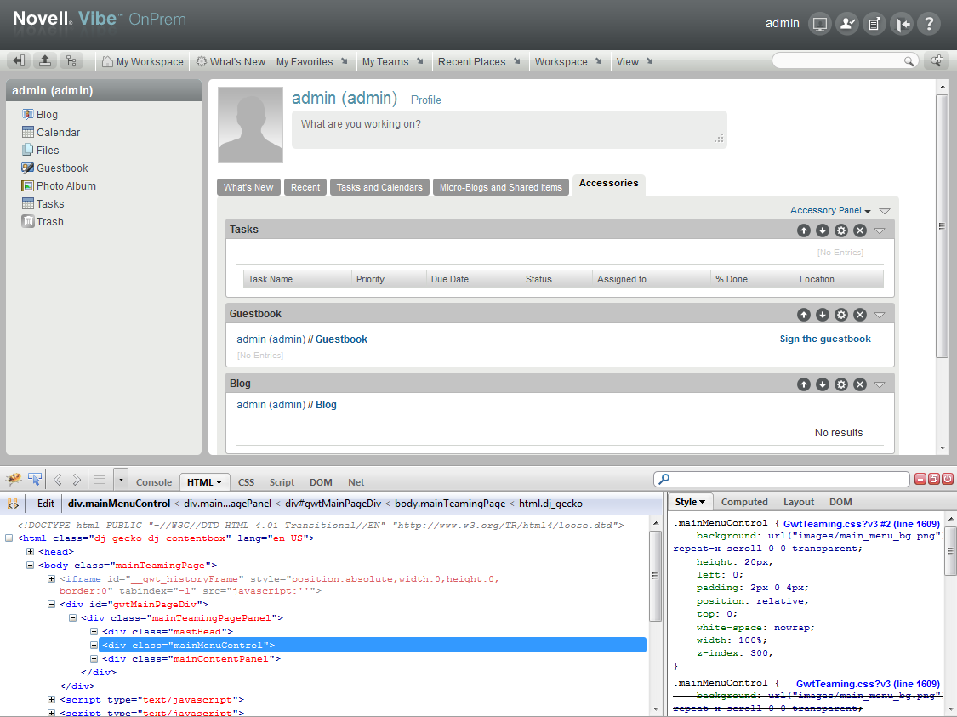Click the workspace tree icon in toolbar

[x=71, y=61]
